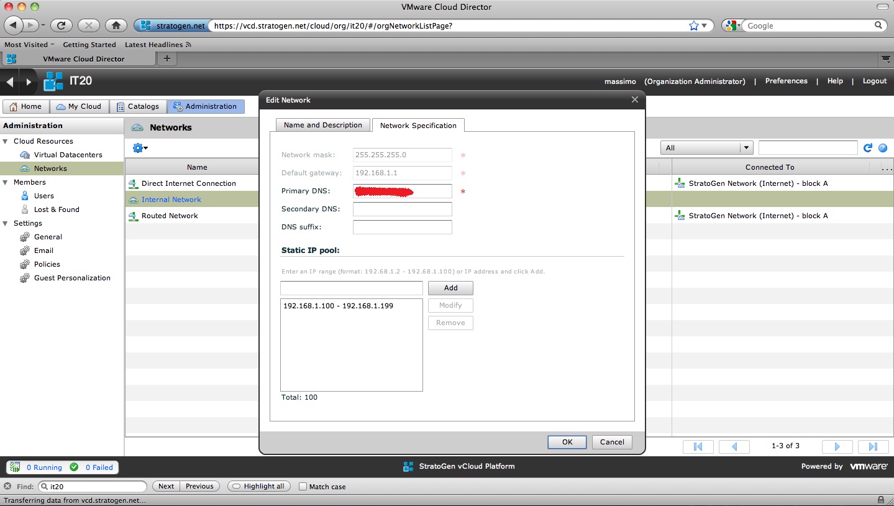
Task: Click the browser Back arrow button
Action: (x=14, y=25)
